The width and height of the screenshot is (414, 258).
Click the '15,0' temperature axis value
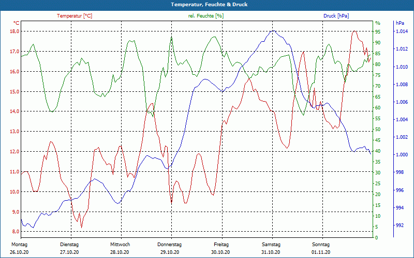15,92
